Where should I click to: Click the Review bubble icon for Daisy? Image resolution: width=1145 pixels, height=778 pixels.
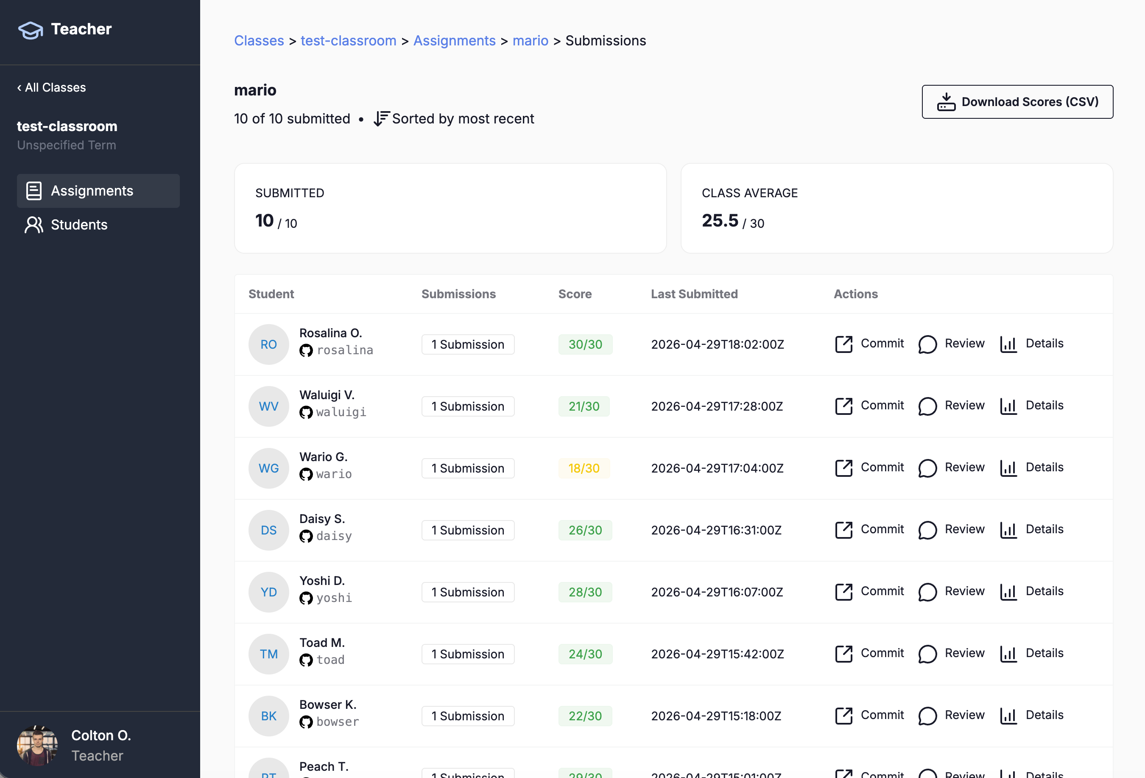pos(927,530)
